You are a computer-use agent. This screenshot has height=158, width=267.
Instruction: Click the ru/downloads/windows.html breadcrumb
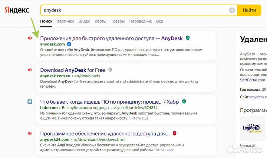[x=99, y=139]
